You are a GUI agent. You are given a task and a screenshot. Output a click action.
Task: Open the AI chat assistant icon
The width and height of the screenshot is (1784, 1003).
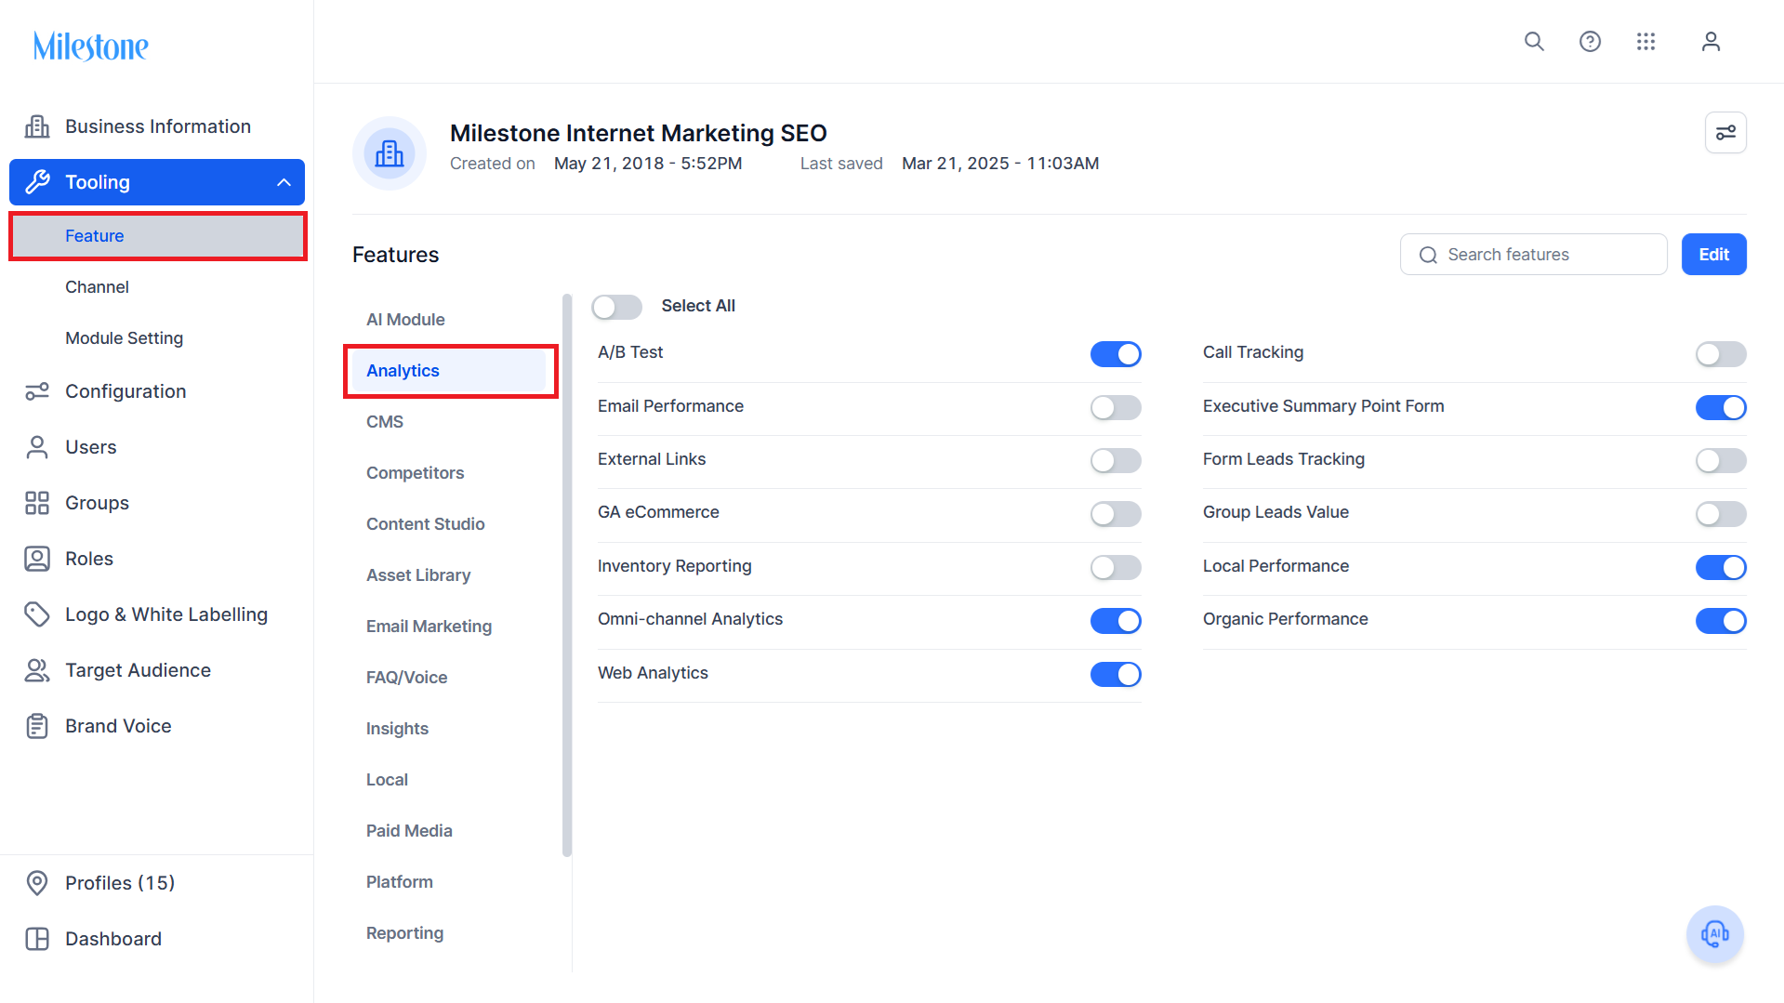point(1714,933)
